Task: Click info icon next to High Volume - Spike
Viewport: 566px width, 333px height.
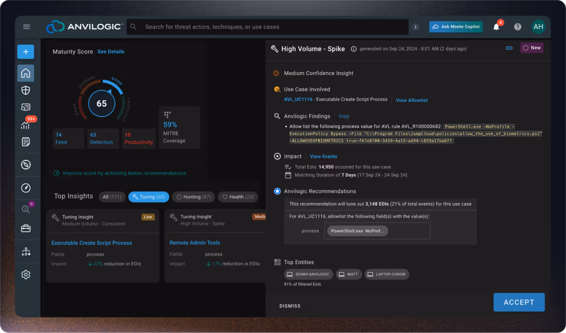Action: (353, 49)
